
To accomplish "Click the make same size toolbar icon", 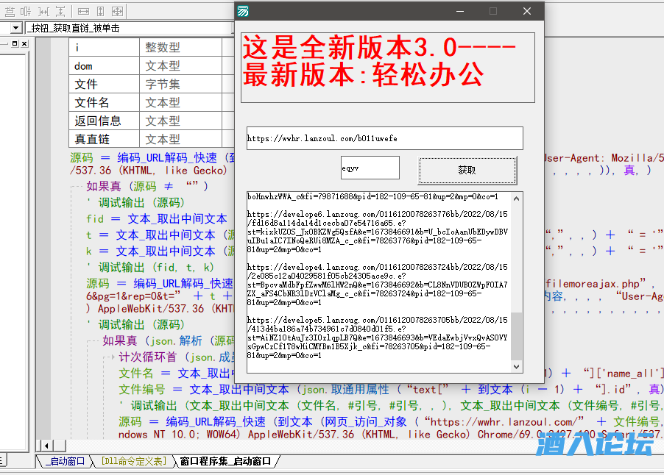I will click(x=117, y=11).
